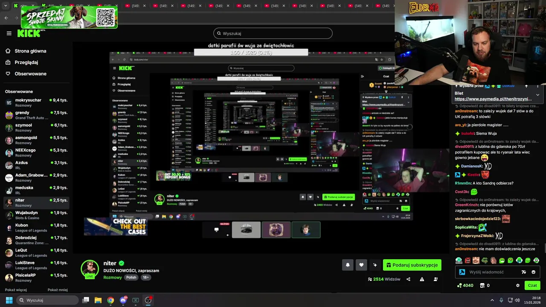Open Discord from taskbar
Viewport: 546px width, 307px height.
(123, 300)
